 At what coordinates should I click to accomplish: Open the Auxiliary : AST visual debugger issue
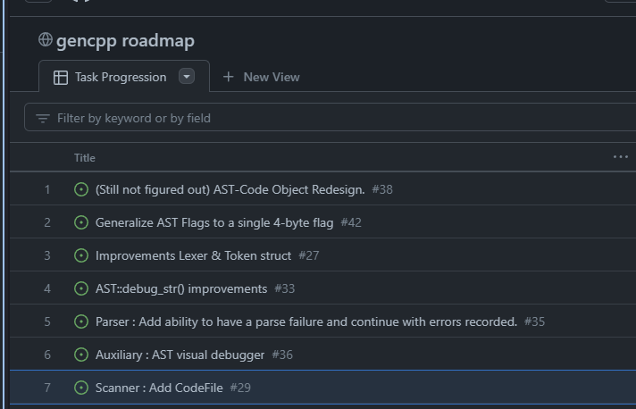click(180, 355)
